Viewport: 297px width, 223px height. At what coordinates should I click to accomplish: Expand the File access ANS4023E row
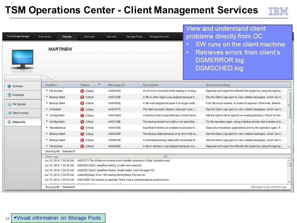coord(47,91)
